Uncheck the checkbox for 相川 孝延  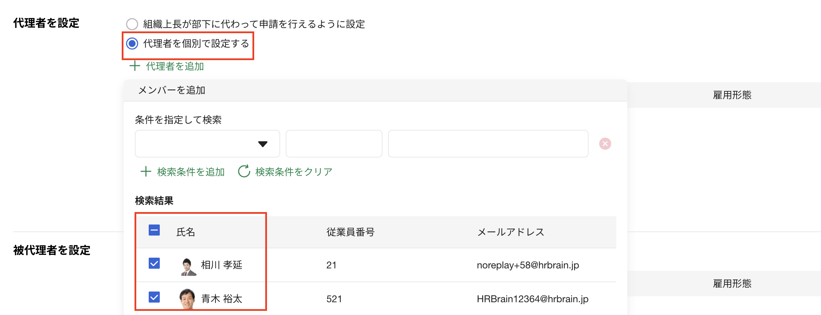click(154, 264)
